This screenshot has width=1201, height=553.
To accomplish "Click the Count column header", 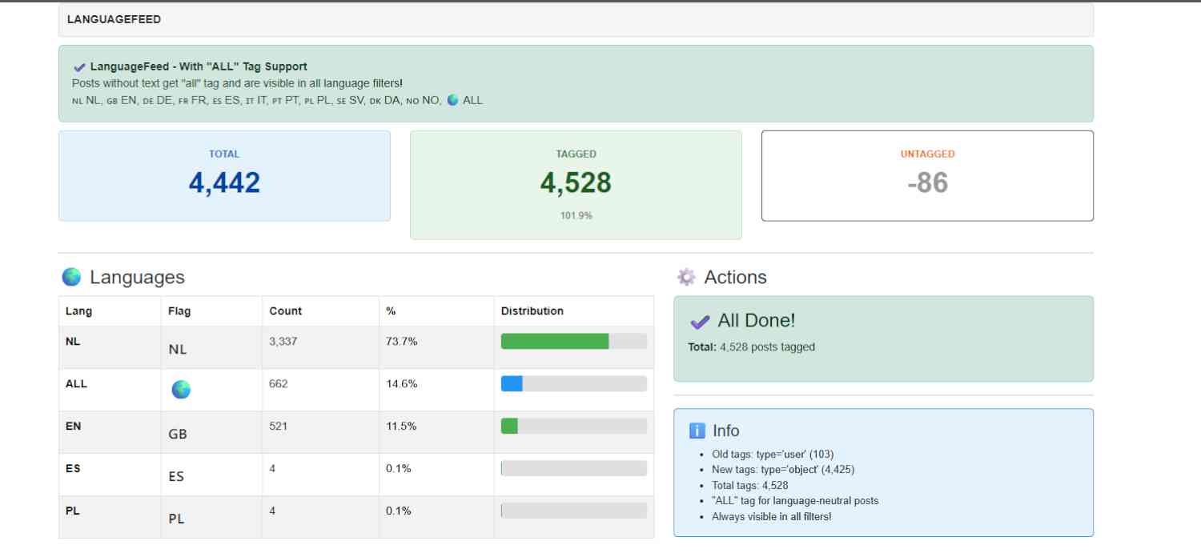I will [286, 311].
